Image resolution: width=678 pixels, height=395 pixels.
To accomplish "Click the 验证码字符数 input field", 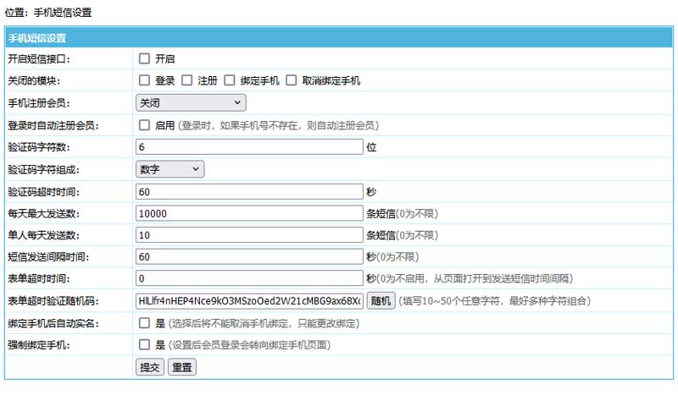I will pyautogui.click(x=249, y=147).
